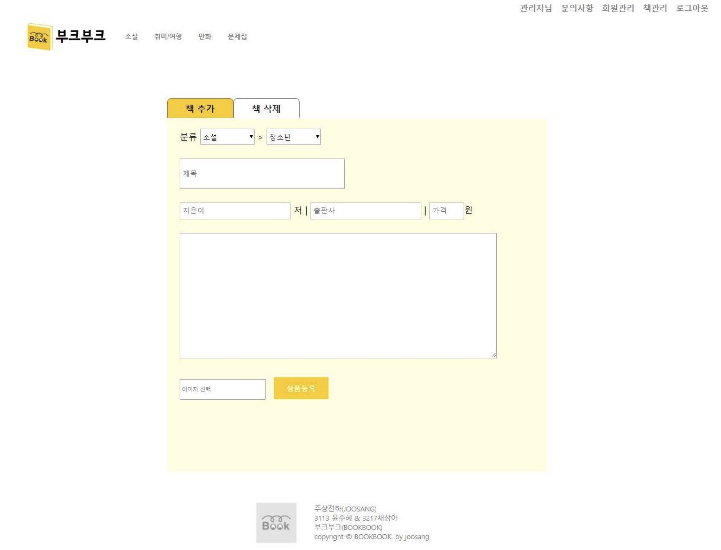Expand the first 분류 combo box arrow
This screenshot has width=721, height=550.
(x=250, y=137)
